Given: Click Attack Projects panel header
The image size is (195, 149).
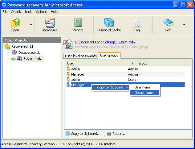Looking at the screenshot, I should pyautogui.click(x=32, y=40).
